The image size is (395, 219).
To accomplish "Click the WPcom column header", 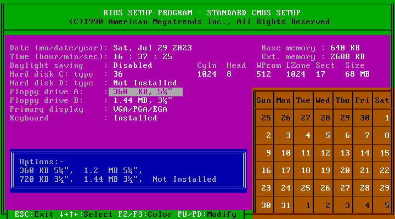I will (x=268, y=65).
